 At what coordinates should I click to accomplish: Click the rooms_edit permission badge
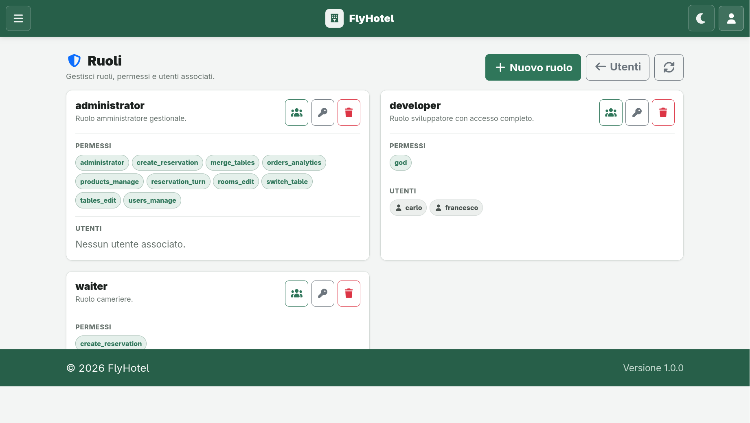pos(236,182)
